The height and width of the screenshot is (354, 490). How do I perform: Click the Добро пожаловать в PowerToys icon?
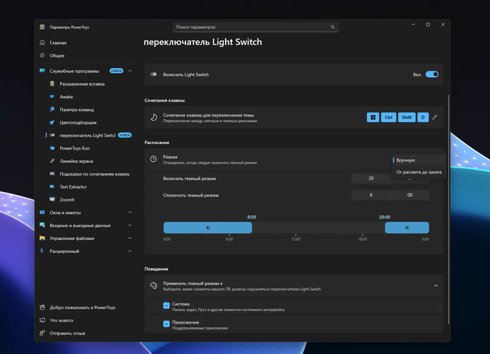point(42,307)
